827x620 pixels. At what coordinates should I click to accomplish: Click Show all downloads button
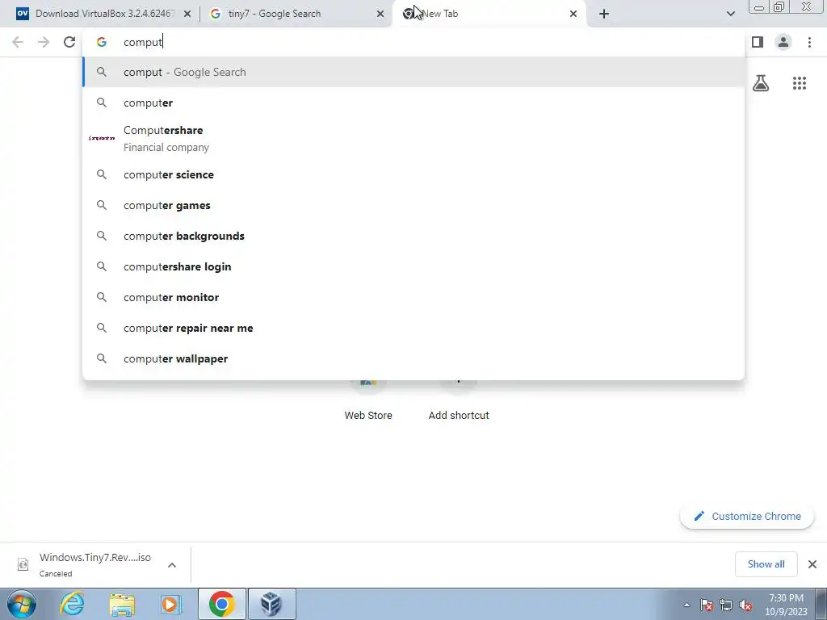click(x=766, y=564)
